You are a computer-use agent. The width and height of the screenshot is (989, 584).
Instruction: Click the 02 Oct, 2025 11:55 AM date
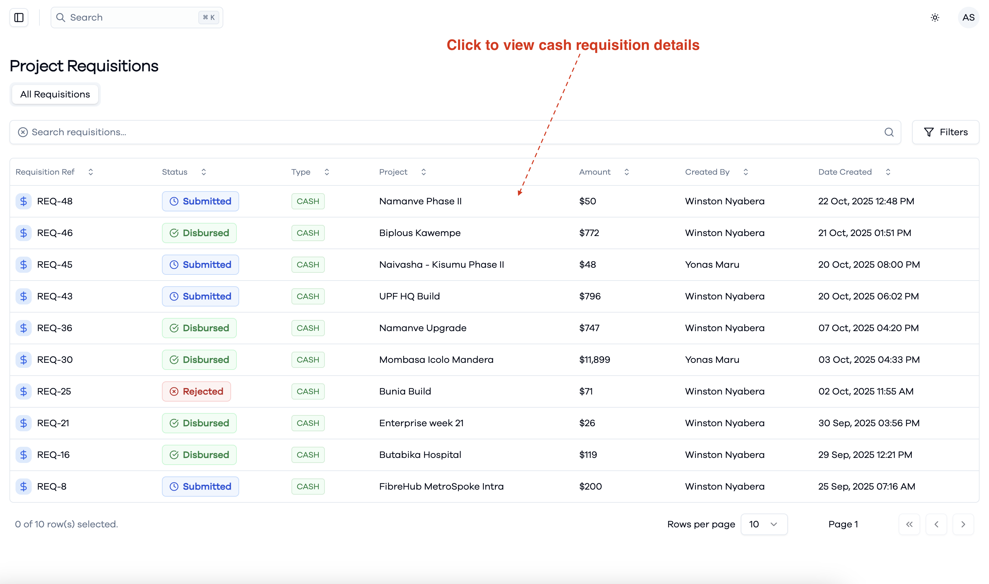click(866, 391)
